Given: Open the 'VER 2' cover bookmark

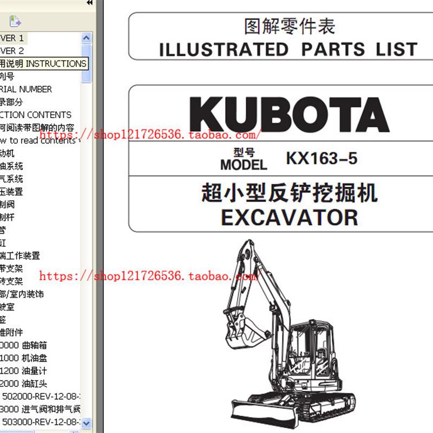Looking at the screenshot, I should tap(12, 51).
